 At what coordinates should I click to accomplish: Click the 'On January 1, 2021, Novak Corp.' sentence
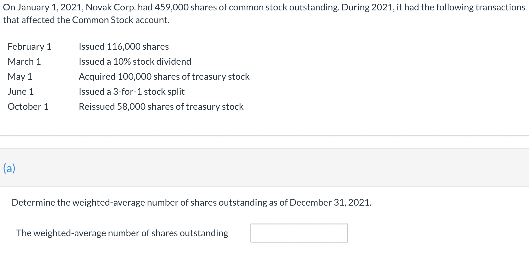(x=69, y=7)
